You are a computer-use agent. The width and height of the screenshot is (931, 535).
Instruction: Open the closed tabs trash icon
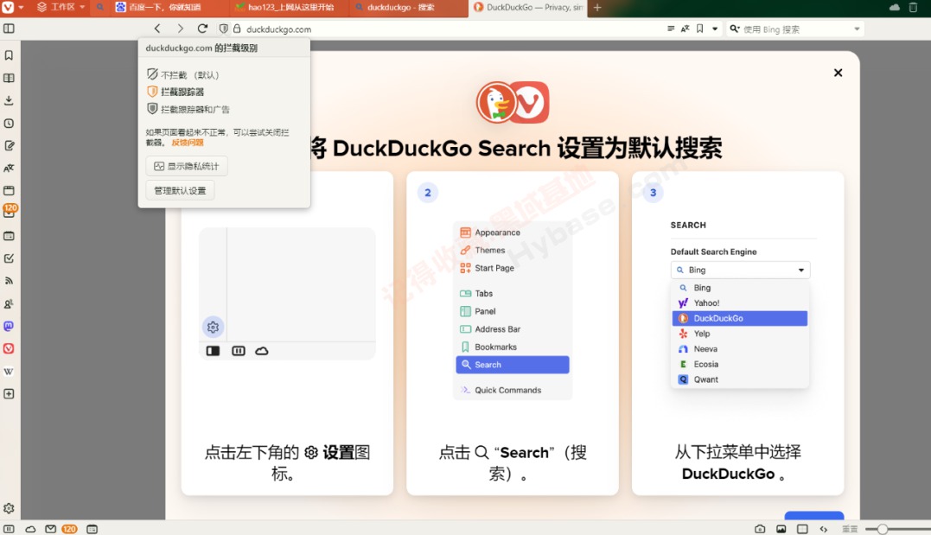tap(913, 7)
